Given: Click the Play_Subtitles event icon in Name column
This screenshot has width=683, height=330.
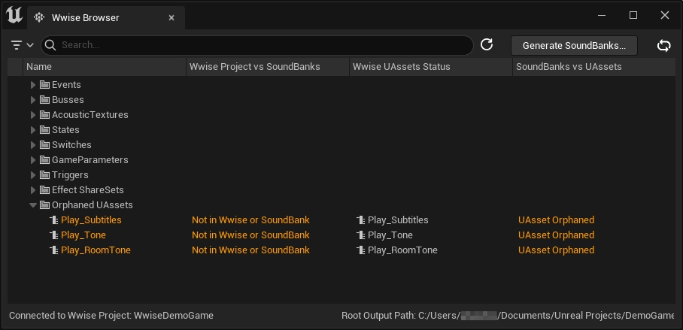Looking at the screenshot, I should point(53,220).
